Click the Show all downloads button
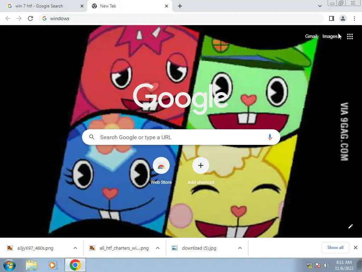This screenshot has height=272, width=362. 335,248
